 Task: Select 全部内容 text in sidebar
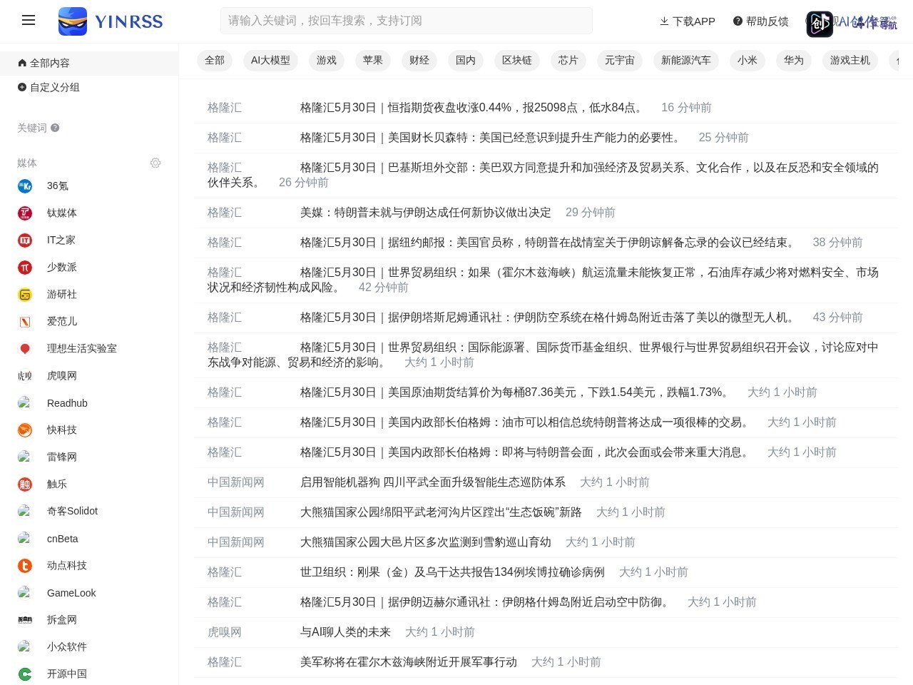pyautogui.click(x=50, y=63)
